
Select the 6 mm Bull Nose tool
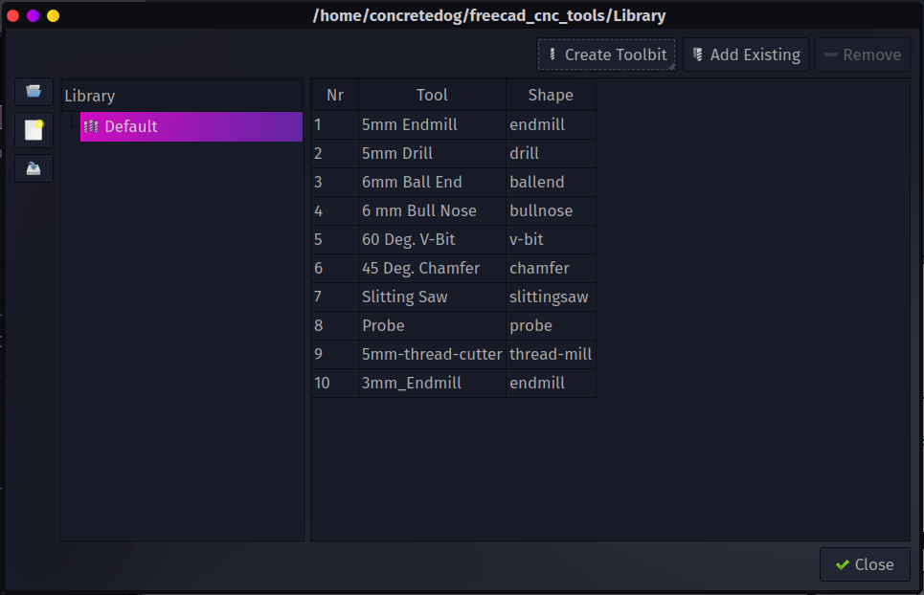click(431, 210)
